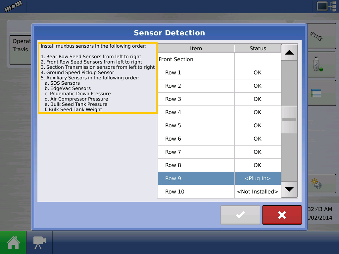Viewport: 339px width, 254px height.
Task: Click the Status column header
Action: [x=258, y=48]
